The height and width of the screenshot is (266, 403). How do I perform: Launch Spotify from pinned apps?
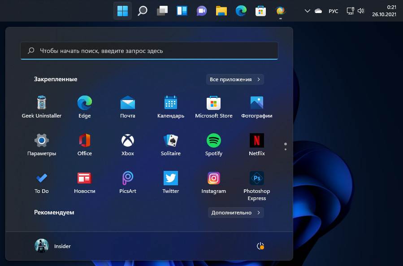click(x=213, y=144)
